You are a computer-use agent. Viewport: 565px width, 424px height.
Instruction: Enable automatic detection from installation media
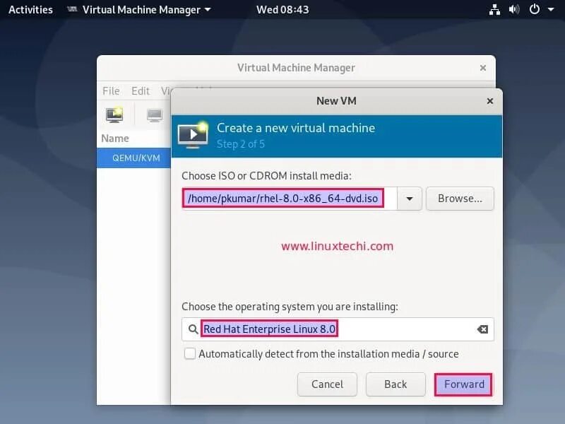coord(190,354)
